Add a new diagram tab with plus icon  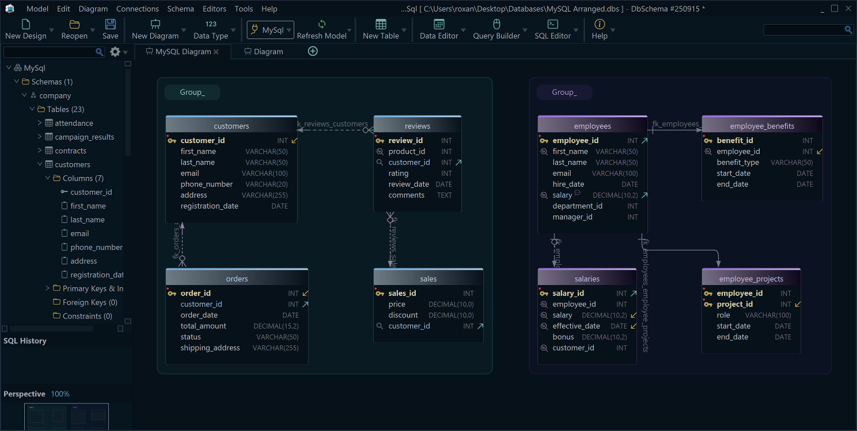click(313, 51)
